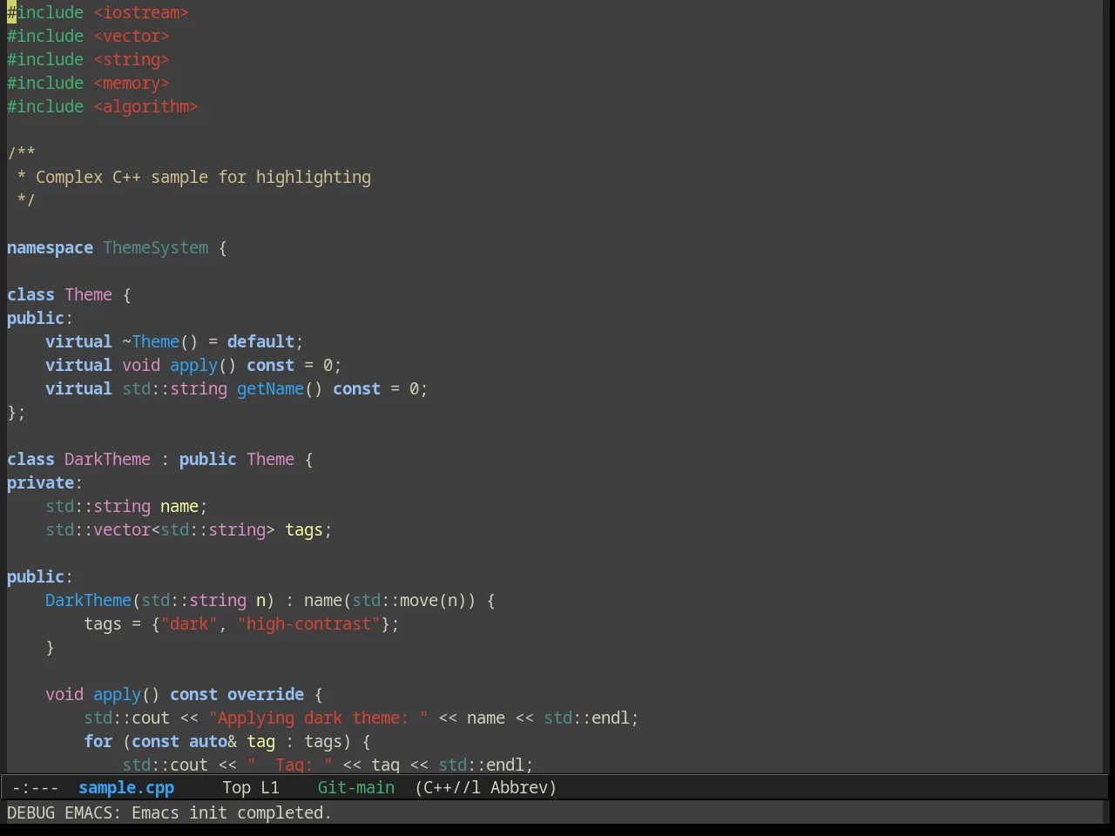Image resolution: width=1115 pixels, height=836 pixels.
Task: Click 'public' in 'class DarkTheme : public Theme'
Action: pyautogui.click(x=207, y=460)
